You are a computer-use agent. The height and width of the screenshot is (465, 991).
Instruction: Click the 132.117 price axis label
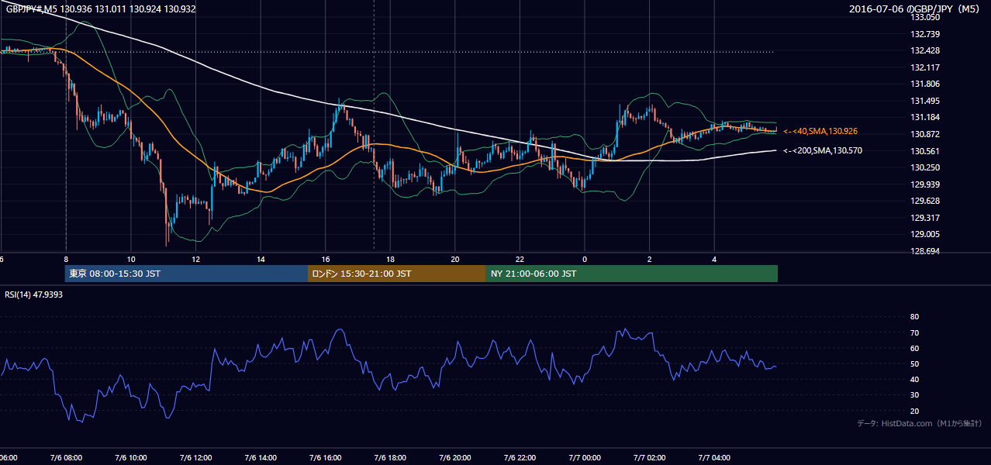(x=926, y=67)
